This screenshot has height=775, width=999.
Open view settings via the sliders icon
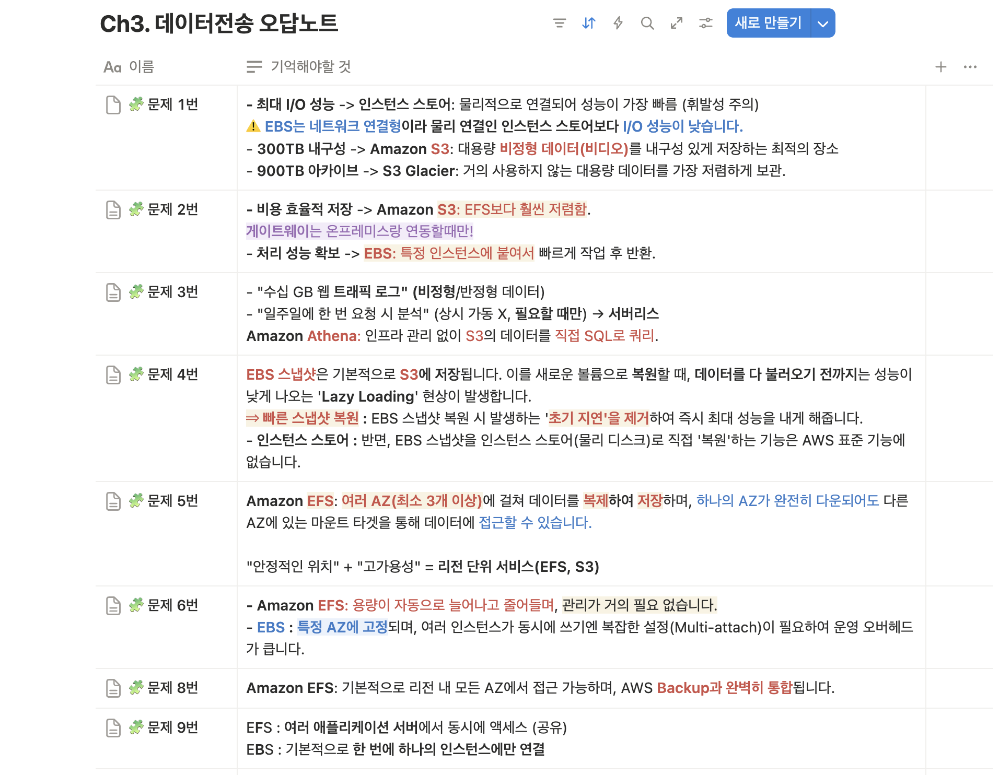(x=705, y=23)
